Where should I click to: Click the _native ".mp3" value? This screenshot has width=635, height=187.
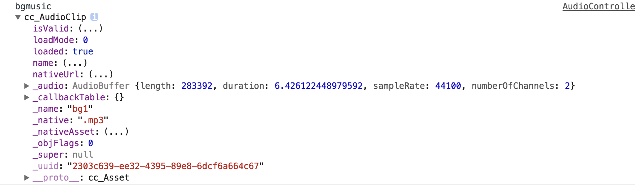[x=93, y=120]
